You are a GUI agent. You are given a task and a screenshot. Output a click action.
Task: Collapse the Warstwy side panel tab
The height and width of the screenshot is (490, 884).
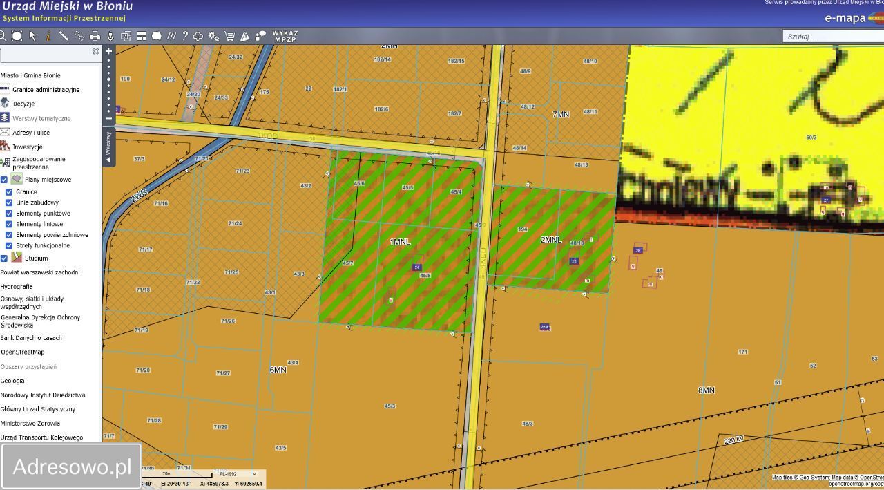click(x=108, y=147)
